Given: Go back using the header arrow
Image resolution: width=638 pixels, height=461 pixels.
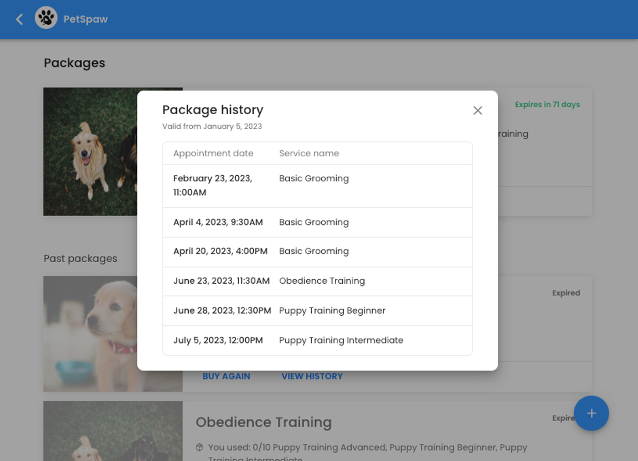Looking at the screenshot, I should pos(19,19).
